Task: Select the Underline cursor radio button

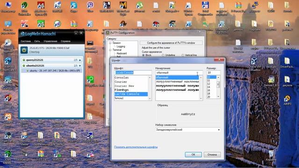Action: click(163, 55)
